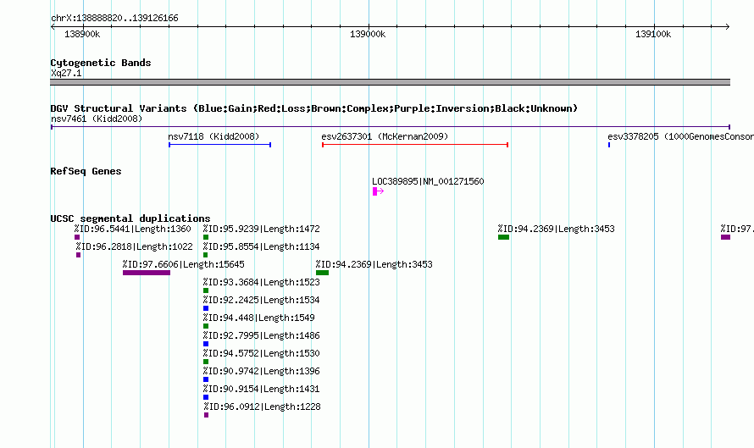Click the purple block for %ID:96.2818 Length:1022

[79, 255]
